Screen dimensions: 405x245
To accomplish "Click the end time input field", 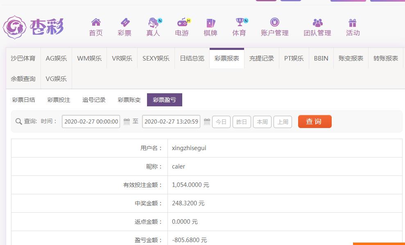I will (x=171, y=121).
